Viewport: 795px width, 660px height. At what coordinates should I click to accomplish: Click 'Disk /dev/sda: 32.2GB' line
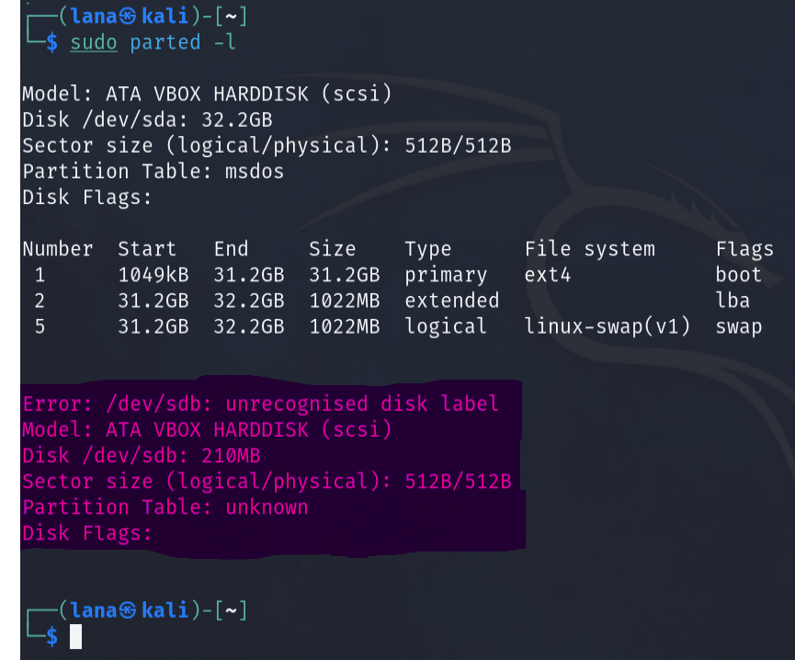(148, 119)
